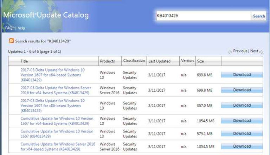Sort by the Version column header

pyautogui.click(x=187, y=61)
